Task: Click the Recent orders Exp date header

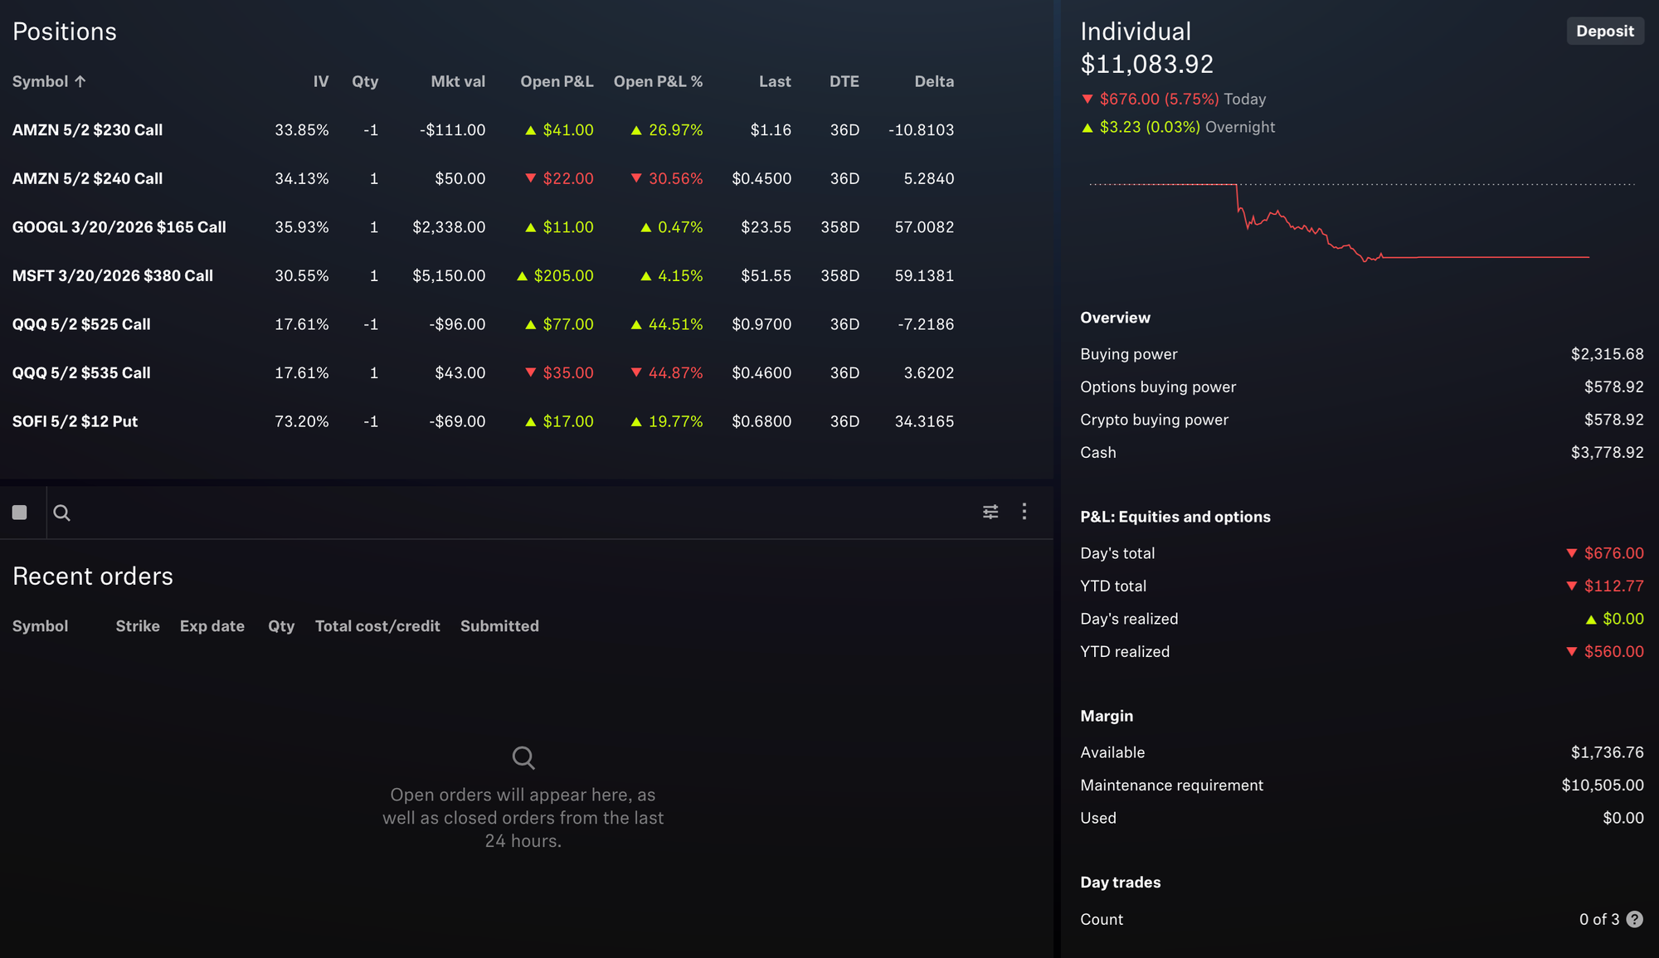Action: pos(212,626)
